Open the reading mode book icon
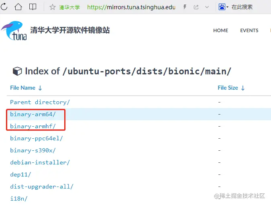The height and width of the screenshot is (205, 271). coord(33,7)
